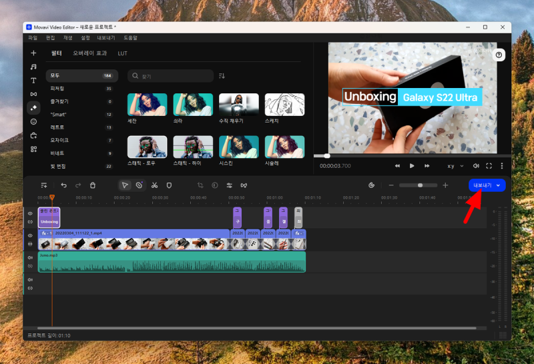534x364 pixels.
Task: Delete selected clip with trash icon
Action: pos(93,185)
